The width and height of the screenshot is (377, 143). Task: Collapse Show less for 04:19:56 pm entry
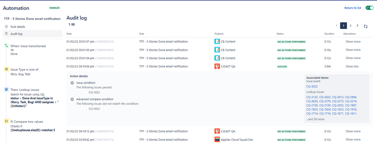pyautogui.click(x=352, y=66)
